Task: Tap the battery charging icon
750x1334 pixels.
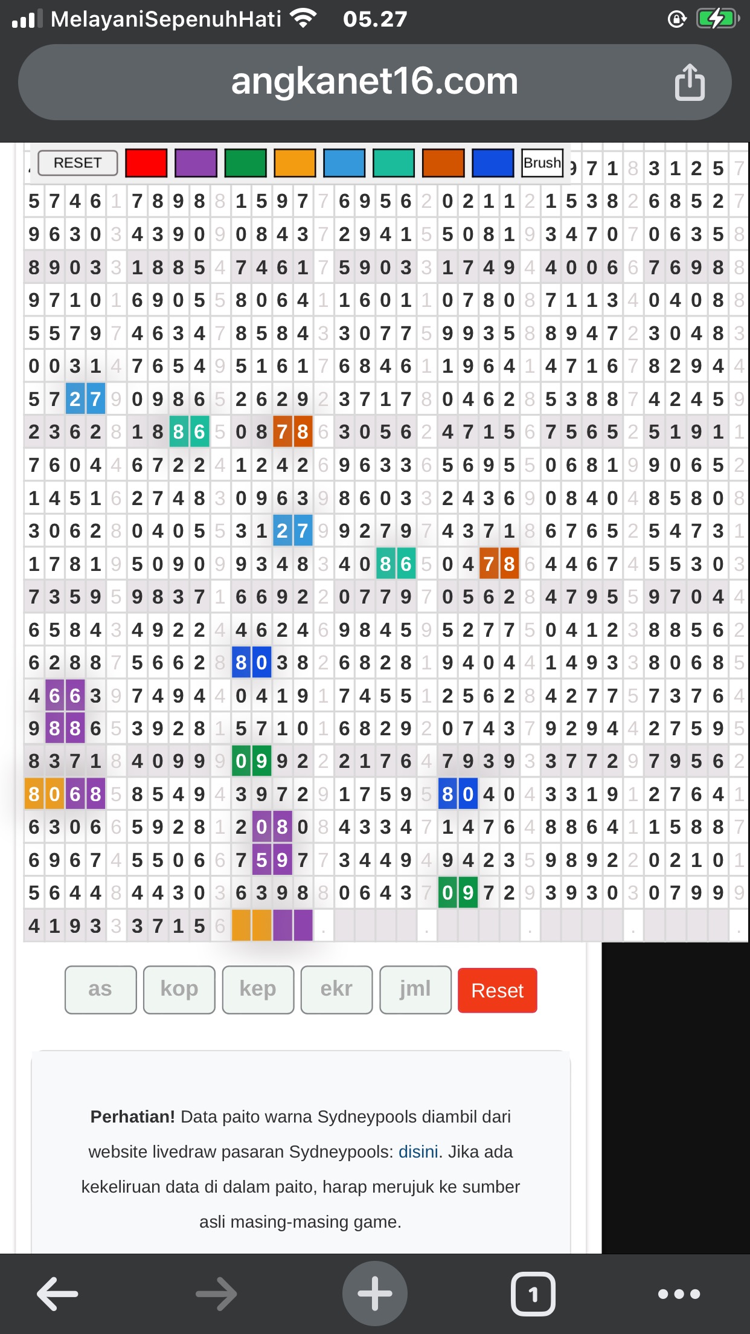Action: (717, 19)
